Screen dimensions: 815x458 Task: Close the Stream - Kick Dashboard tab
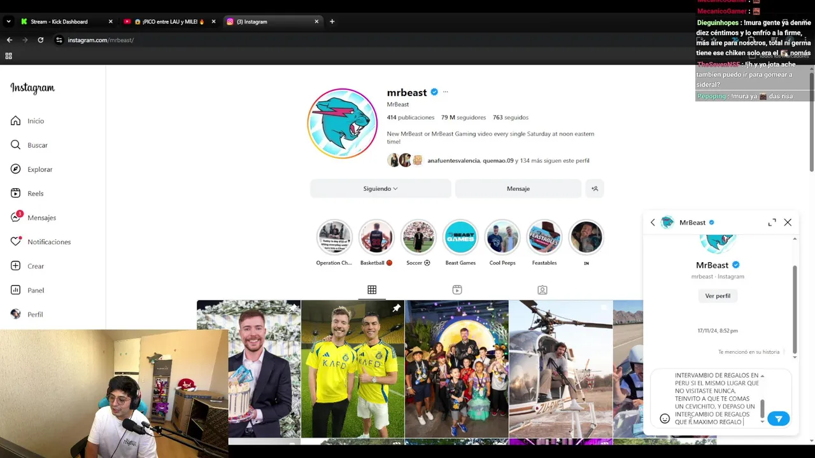click(x=110, y=22)
